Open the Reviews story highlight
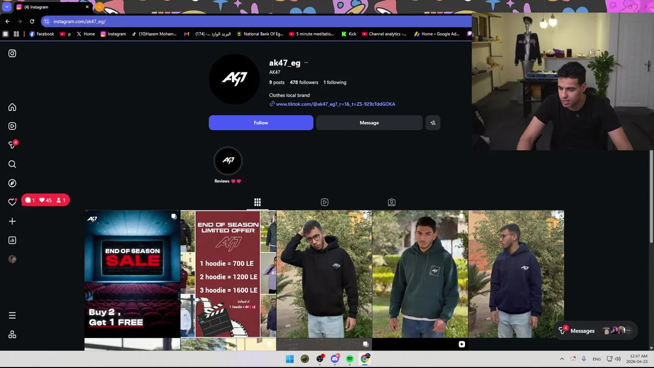Image resolution: width=654 pixels, height=368 pixels. pyautogui.click(x=228, y=165)
